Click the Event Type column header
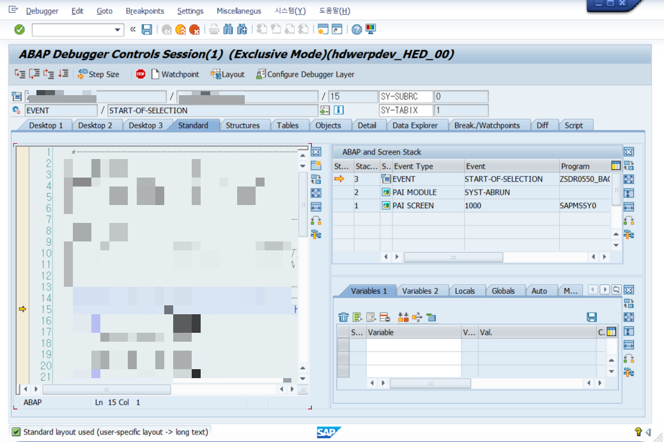 428,166
